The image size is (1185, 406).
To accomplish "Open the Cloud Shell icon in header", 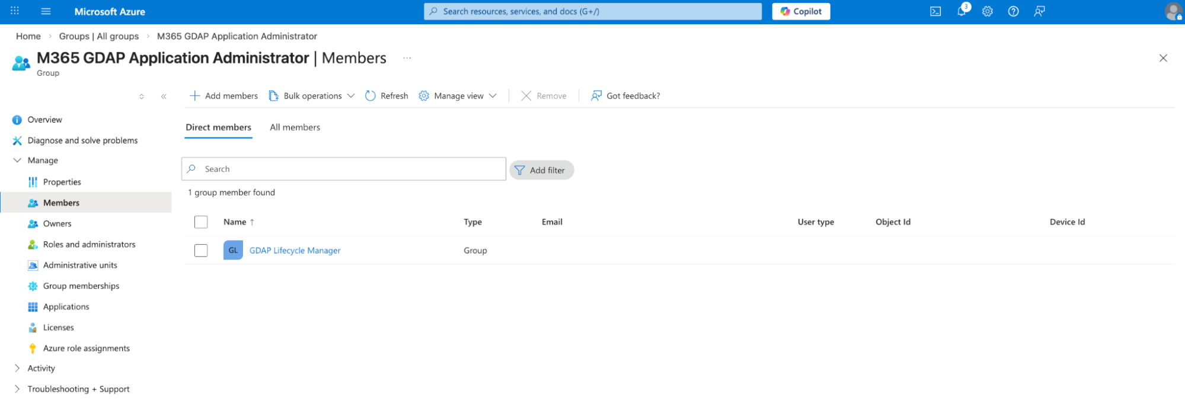I will pos(935,11).
